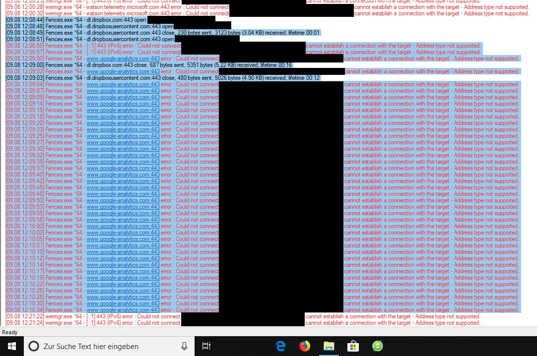Open google-analytics link in the 12:09:00 entry
This screenshot has width=537, height=356.
pos(123,59)
